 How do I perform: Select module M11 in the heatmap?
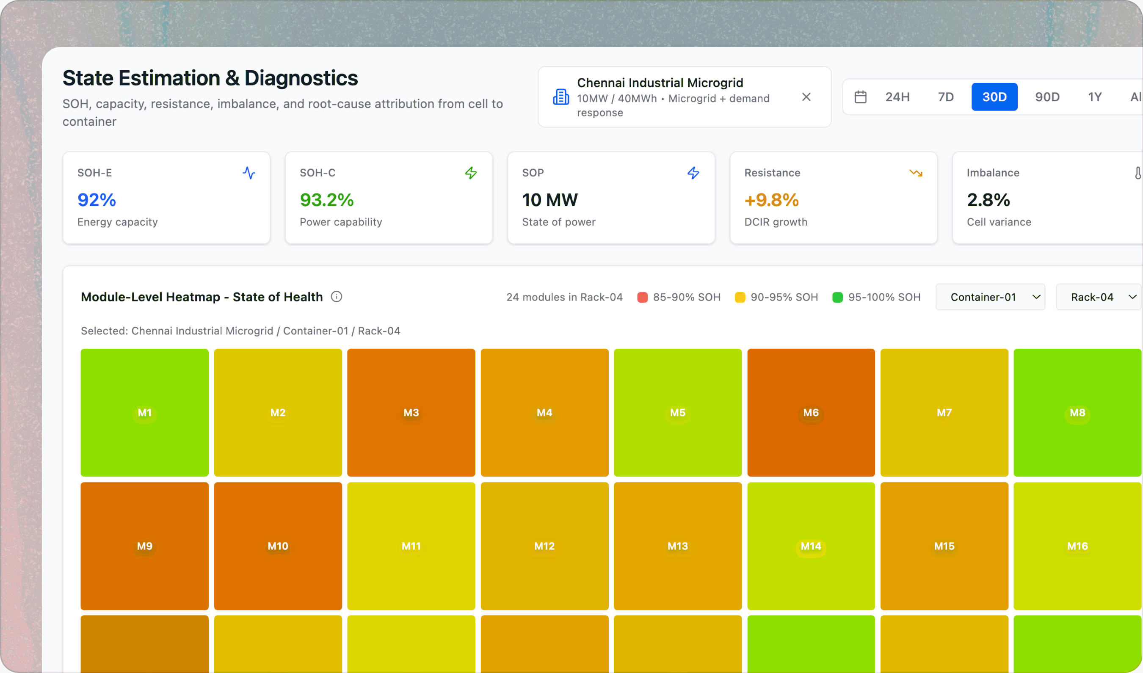(411, 546)
